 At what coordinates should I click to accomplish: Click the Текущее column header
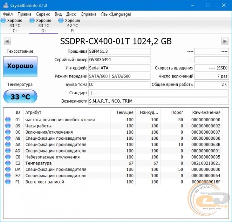[123, 112]
